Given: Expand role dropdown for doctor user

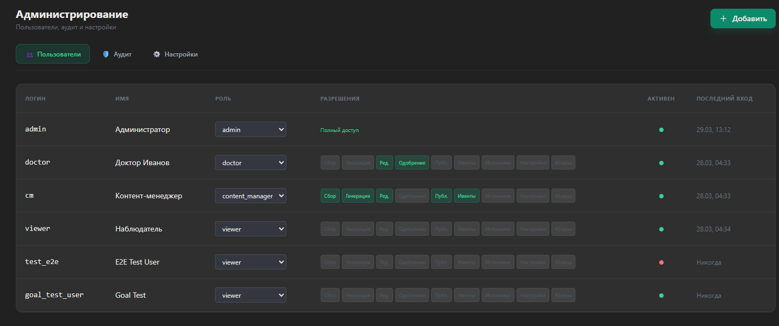Looking at the screenshot, I should (x=250, y=163).
